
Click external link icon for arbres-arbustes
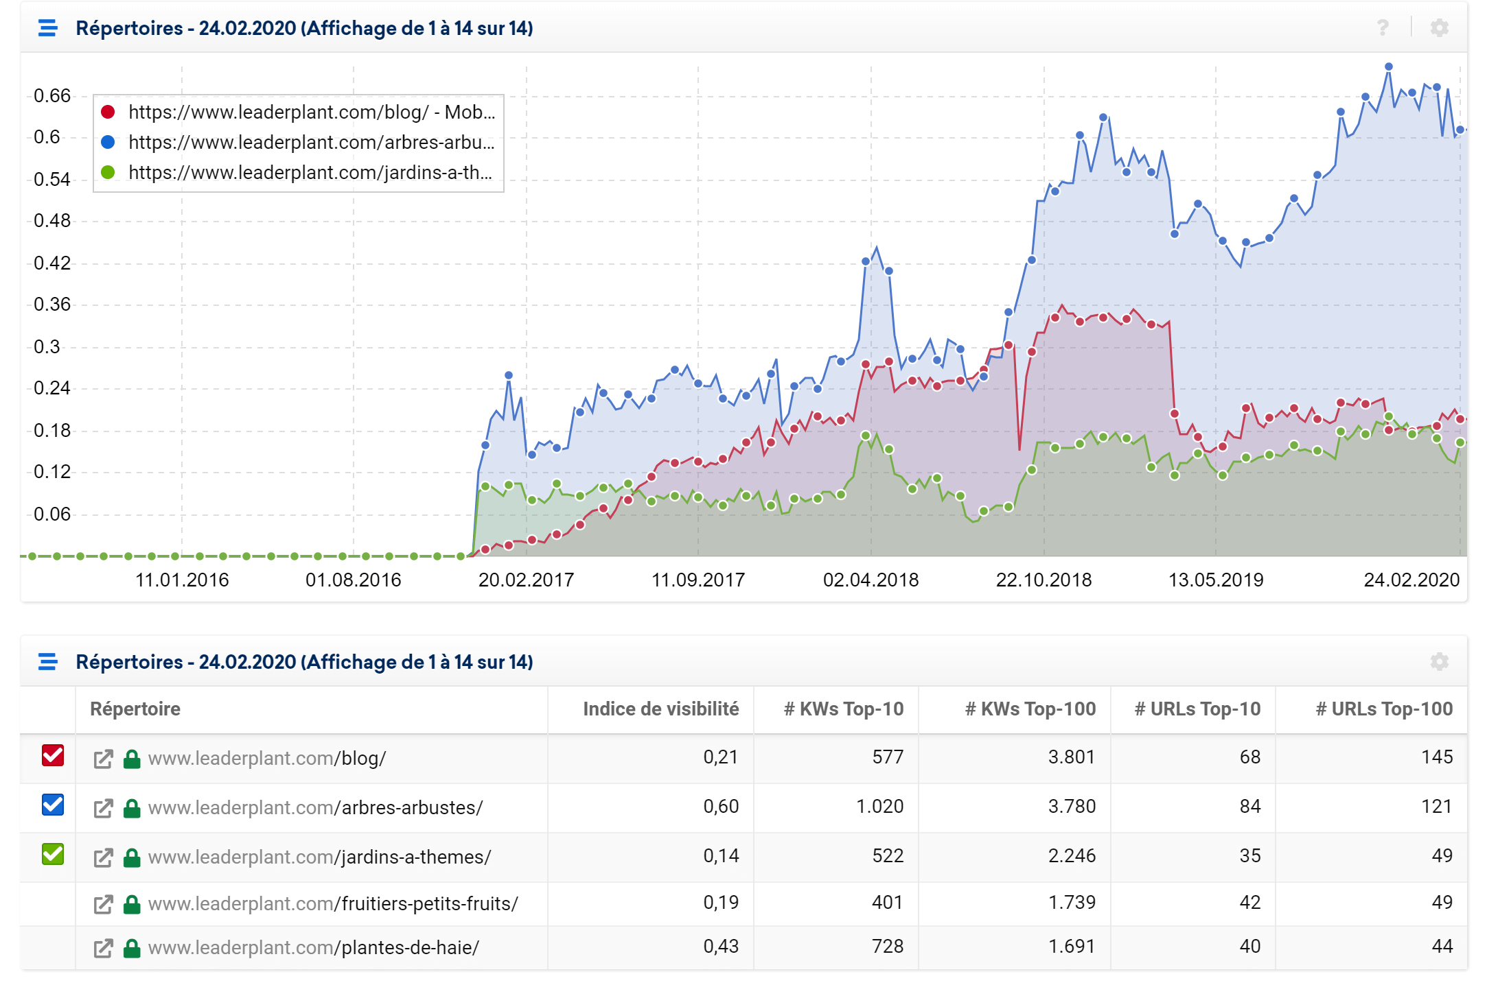(x=103, y=808)
